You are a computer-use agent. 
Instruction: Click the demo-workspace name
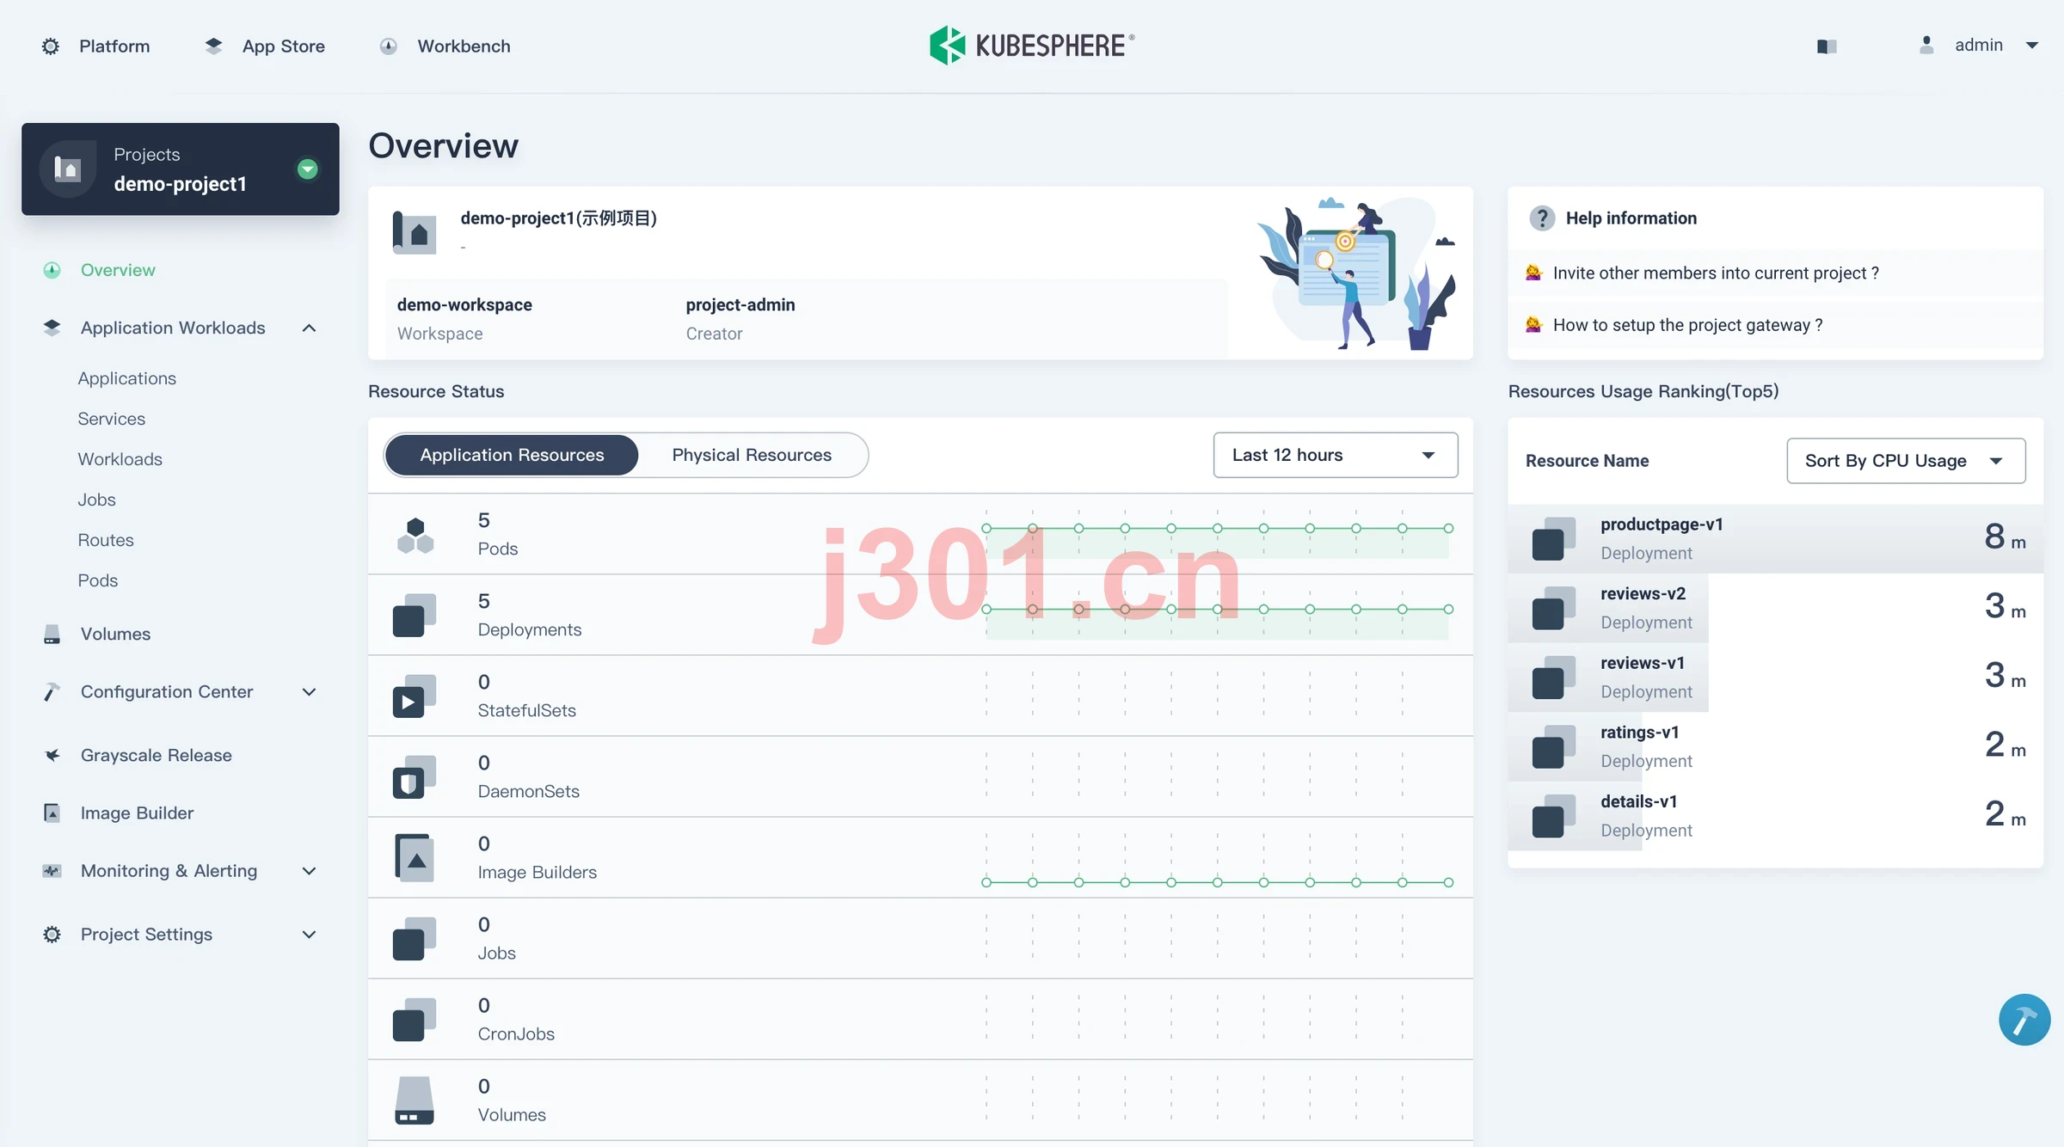point(464,305)
